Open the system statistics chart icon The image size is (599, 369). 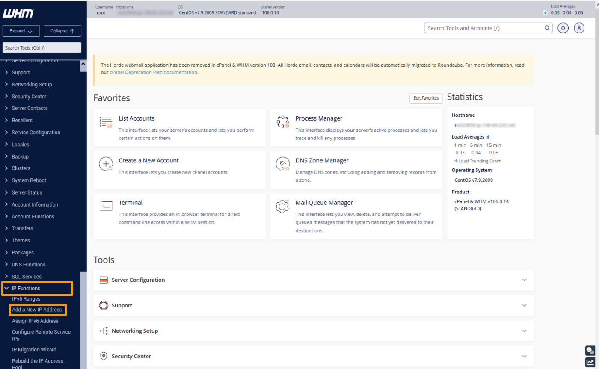click(x=590, y=362)
